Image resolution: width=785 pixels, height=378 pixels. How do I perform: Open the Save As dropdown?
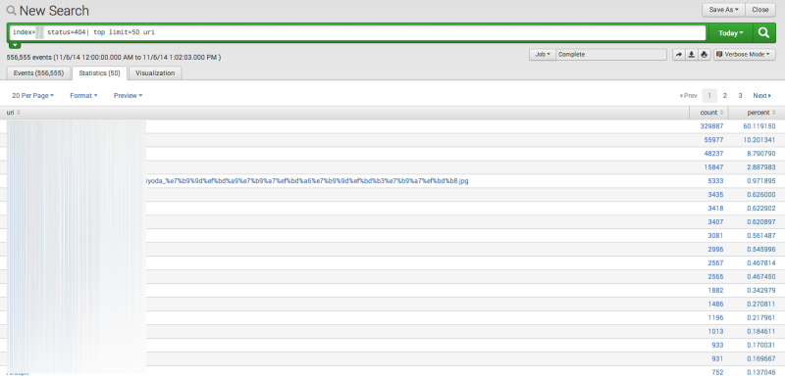point(724,10)
